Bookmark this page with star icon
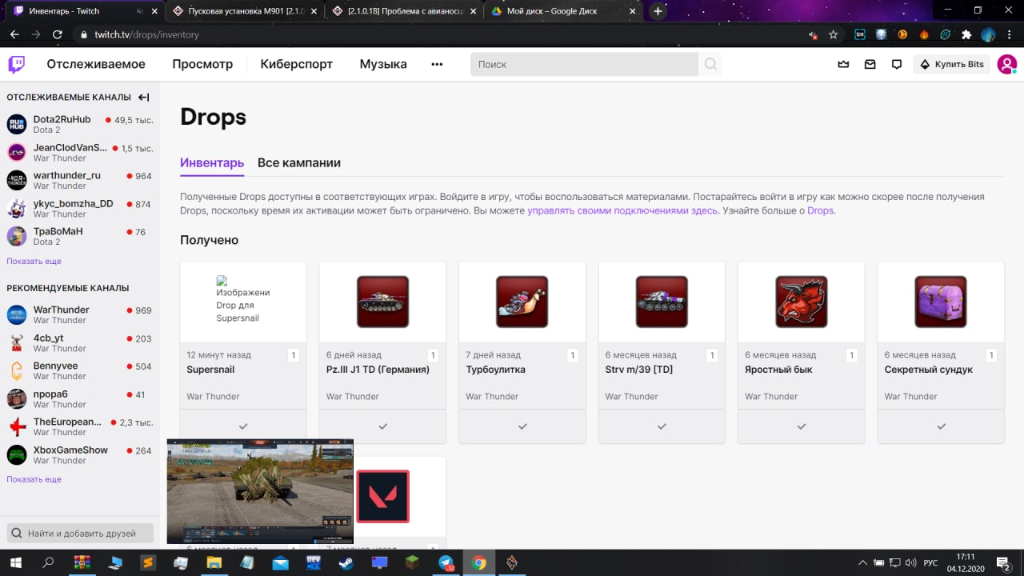Image resolution: width=1024 pixels, height=576 pixels. pos(833,34)
